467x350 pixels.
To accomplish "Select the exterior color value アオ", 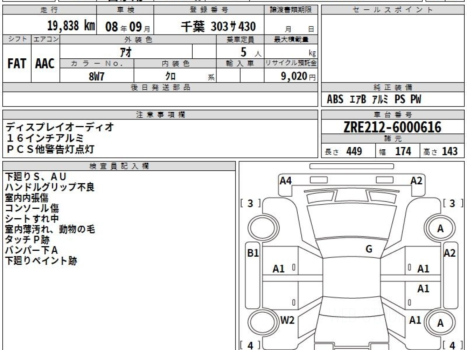I will click(x=126, y=52).
